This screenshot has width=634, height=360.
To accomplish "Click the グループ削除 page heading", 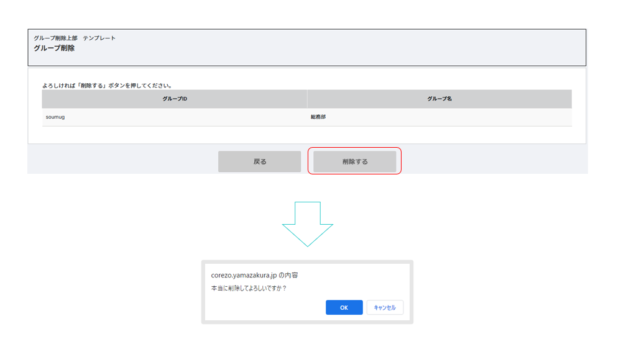I will (54, 48).
